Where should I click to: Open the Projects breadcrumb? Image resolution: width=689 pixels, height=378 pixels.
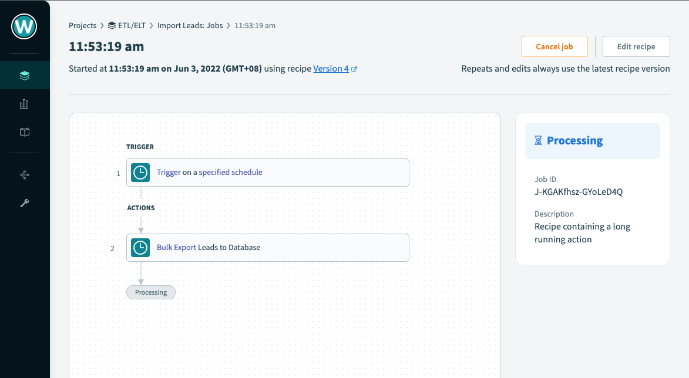pos(82,25)
